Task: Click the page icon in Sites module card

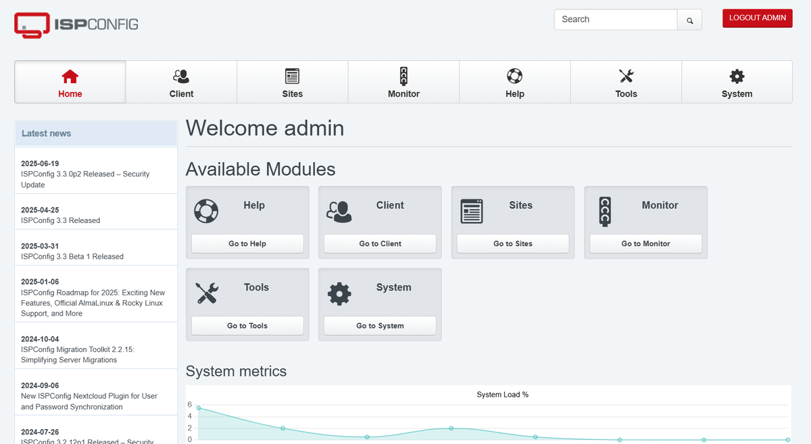Action: [x=472, y=211]
